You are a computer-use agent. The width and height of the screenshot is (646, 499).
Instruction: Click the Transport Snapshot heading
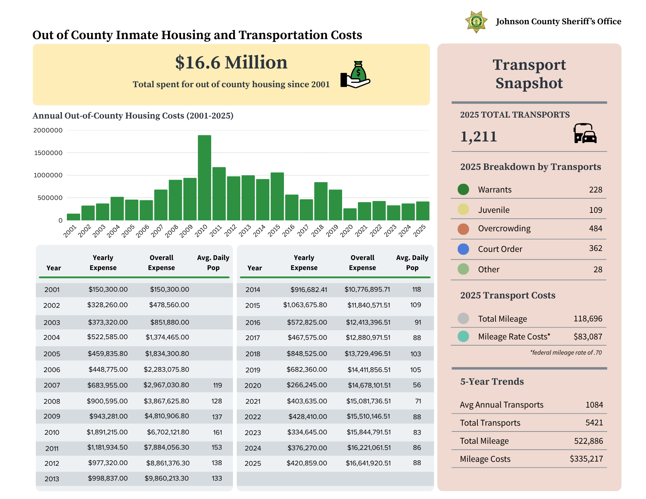click(529, 74)
